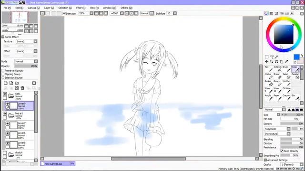
Task: Delete the selected layer with trash icon
Action: click(22, 88)
